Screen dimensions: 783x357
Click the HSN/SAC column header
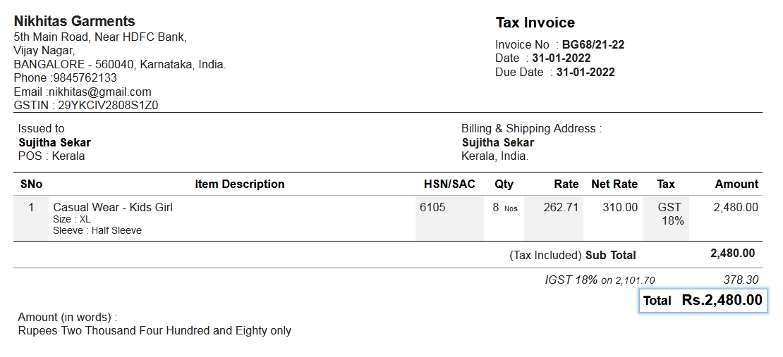tap(449, 184)
